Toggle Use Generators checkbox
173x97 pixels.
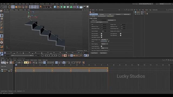pyautogui.click(x=102, y=35)
